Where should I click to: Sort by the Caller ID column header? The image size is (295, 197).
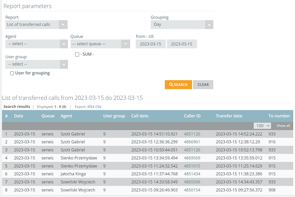tap(192, 116)
